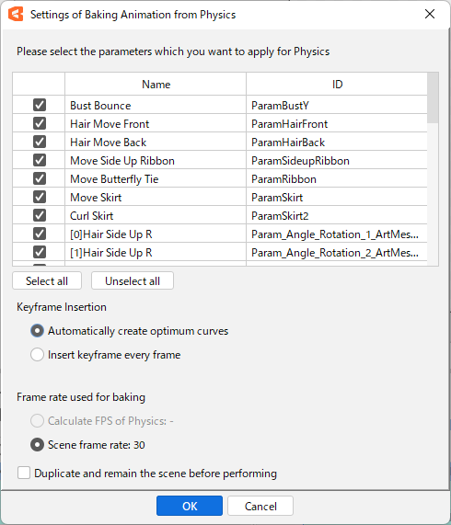Uncheck the Move Skirt checkbox
Image resolution: width=451 pixels, height=525 pixels.
click(x=40, y=197)
